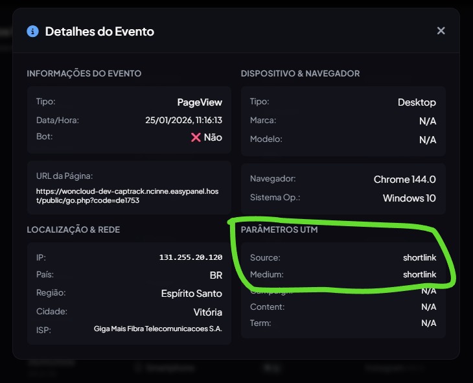
Task: Click the PageView event type value
Action: tap(200, 102)
